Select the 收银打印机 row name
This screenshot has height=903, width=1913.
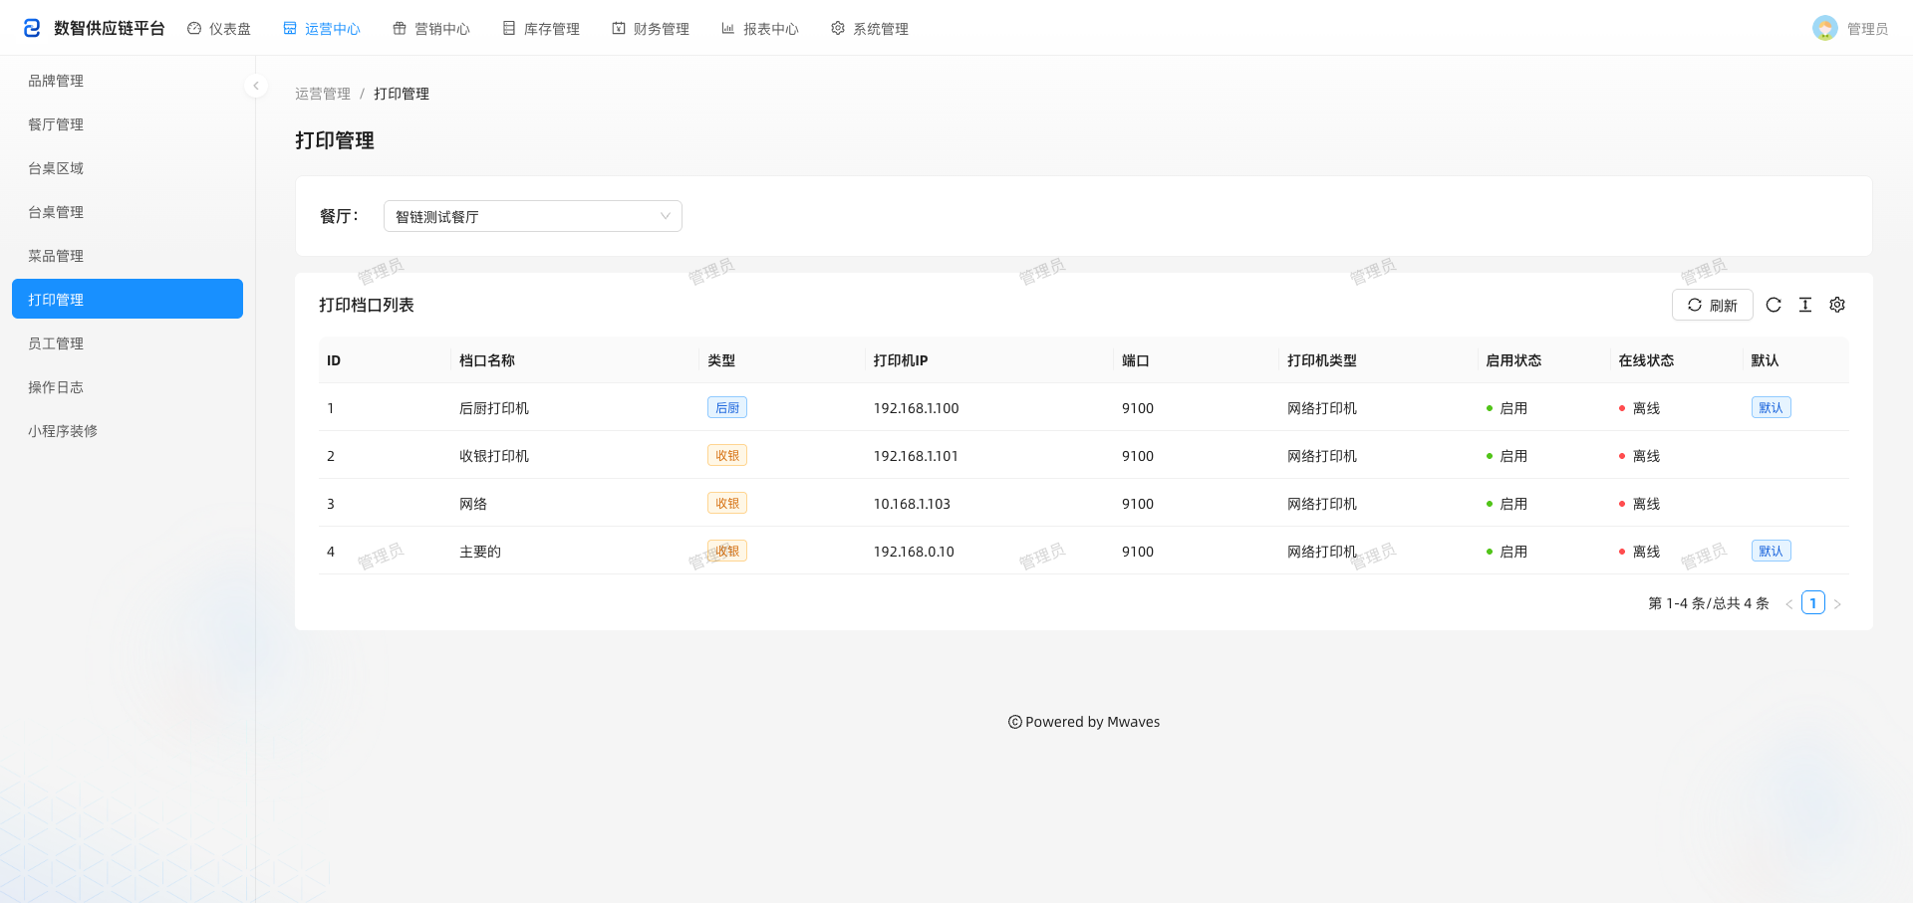click(494, 456)
